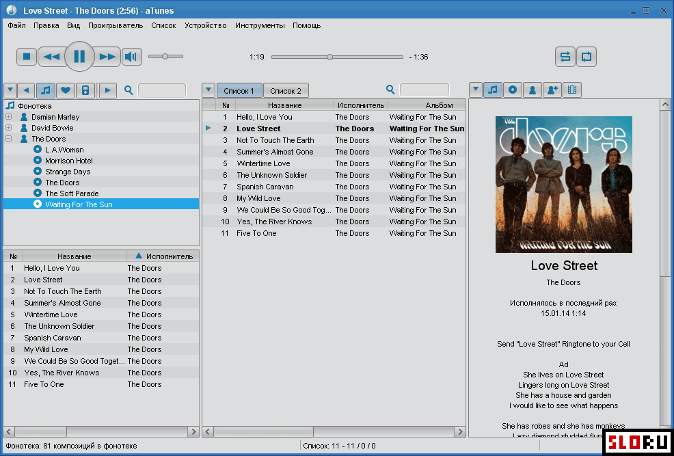The width and height of the screenshot is (674, 456).
Task: Adjust the volume slider
Action: point(165,56)
